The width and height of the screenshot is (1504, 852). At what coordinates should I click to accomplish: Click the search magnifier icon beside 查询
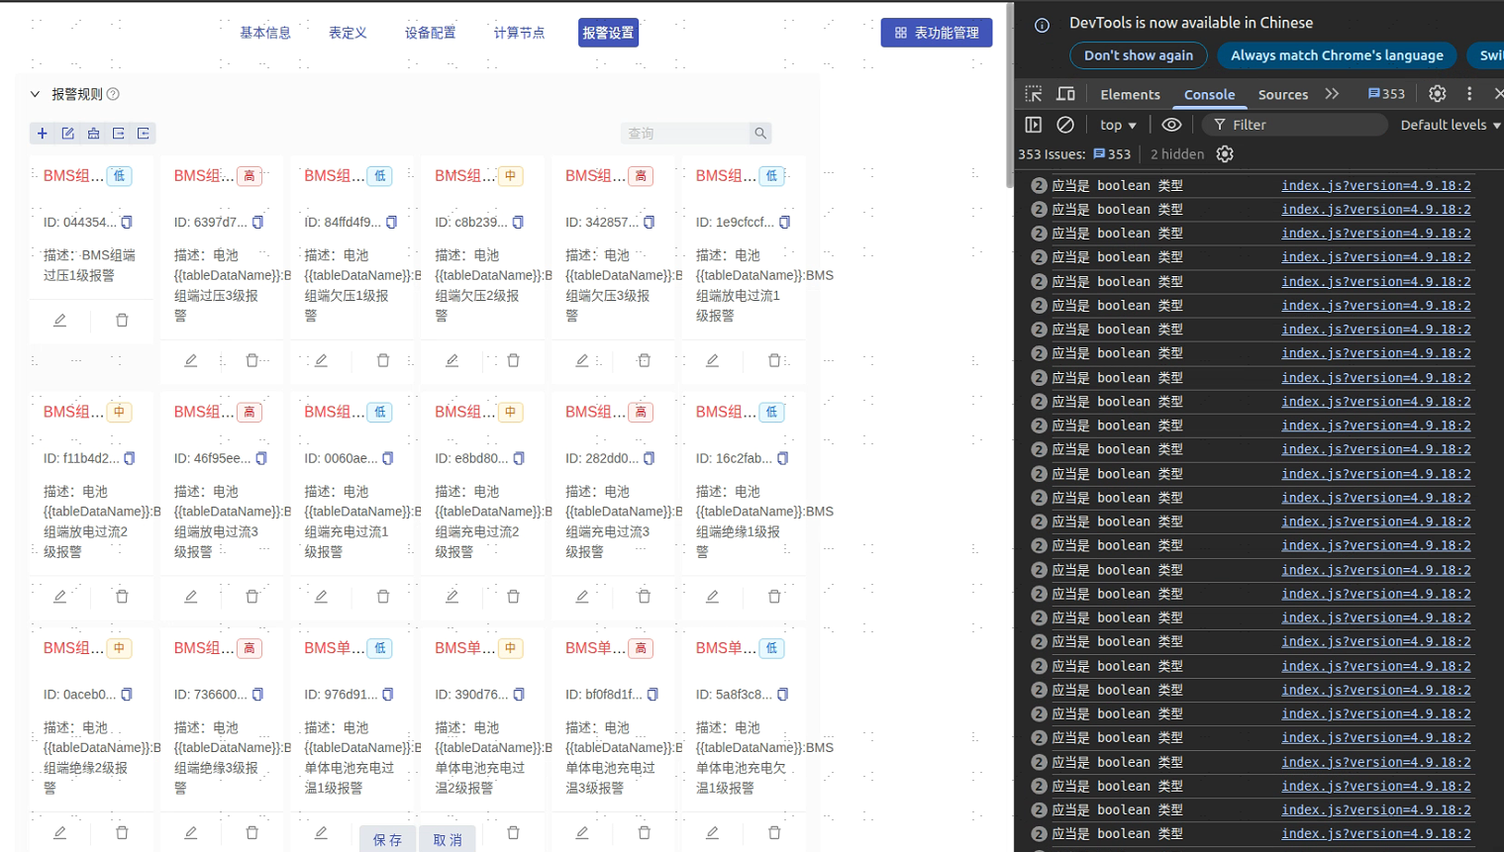coord(760,134)
